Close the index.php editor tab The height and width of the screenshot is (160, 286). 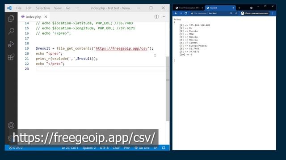coord(46,17)
